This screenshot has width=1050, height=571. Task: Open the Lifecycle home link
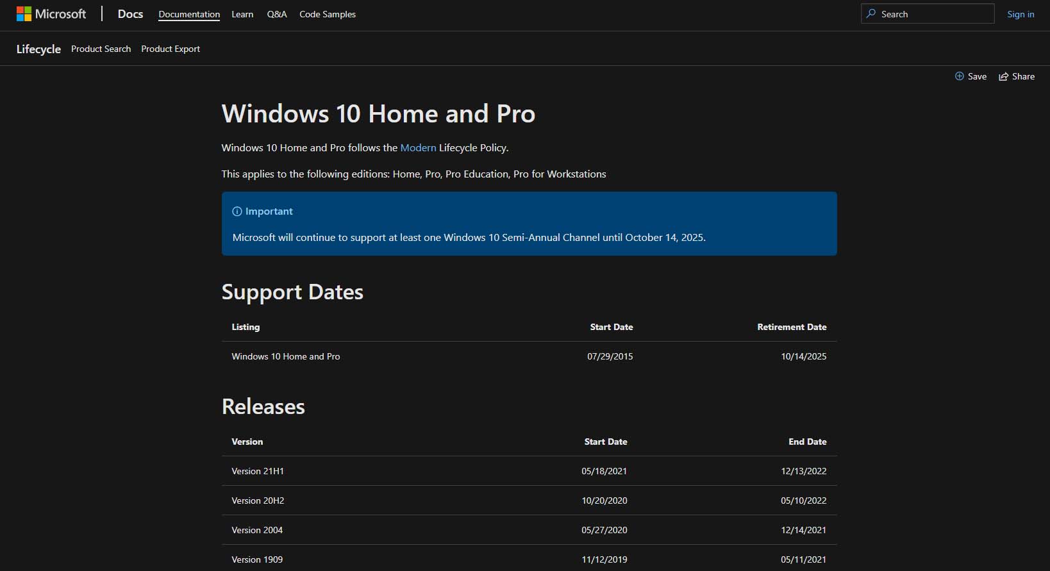[38, 49]
